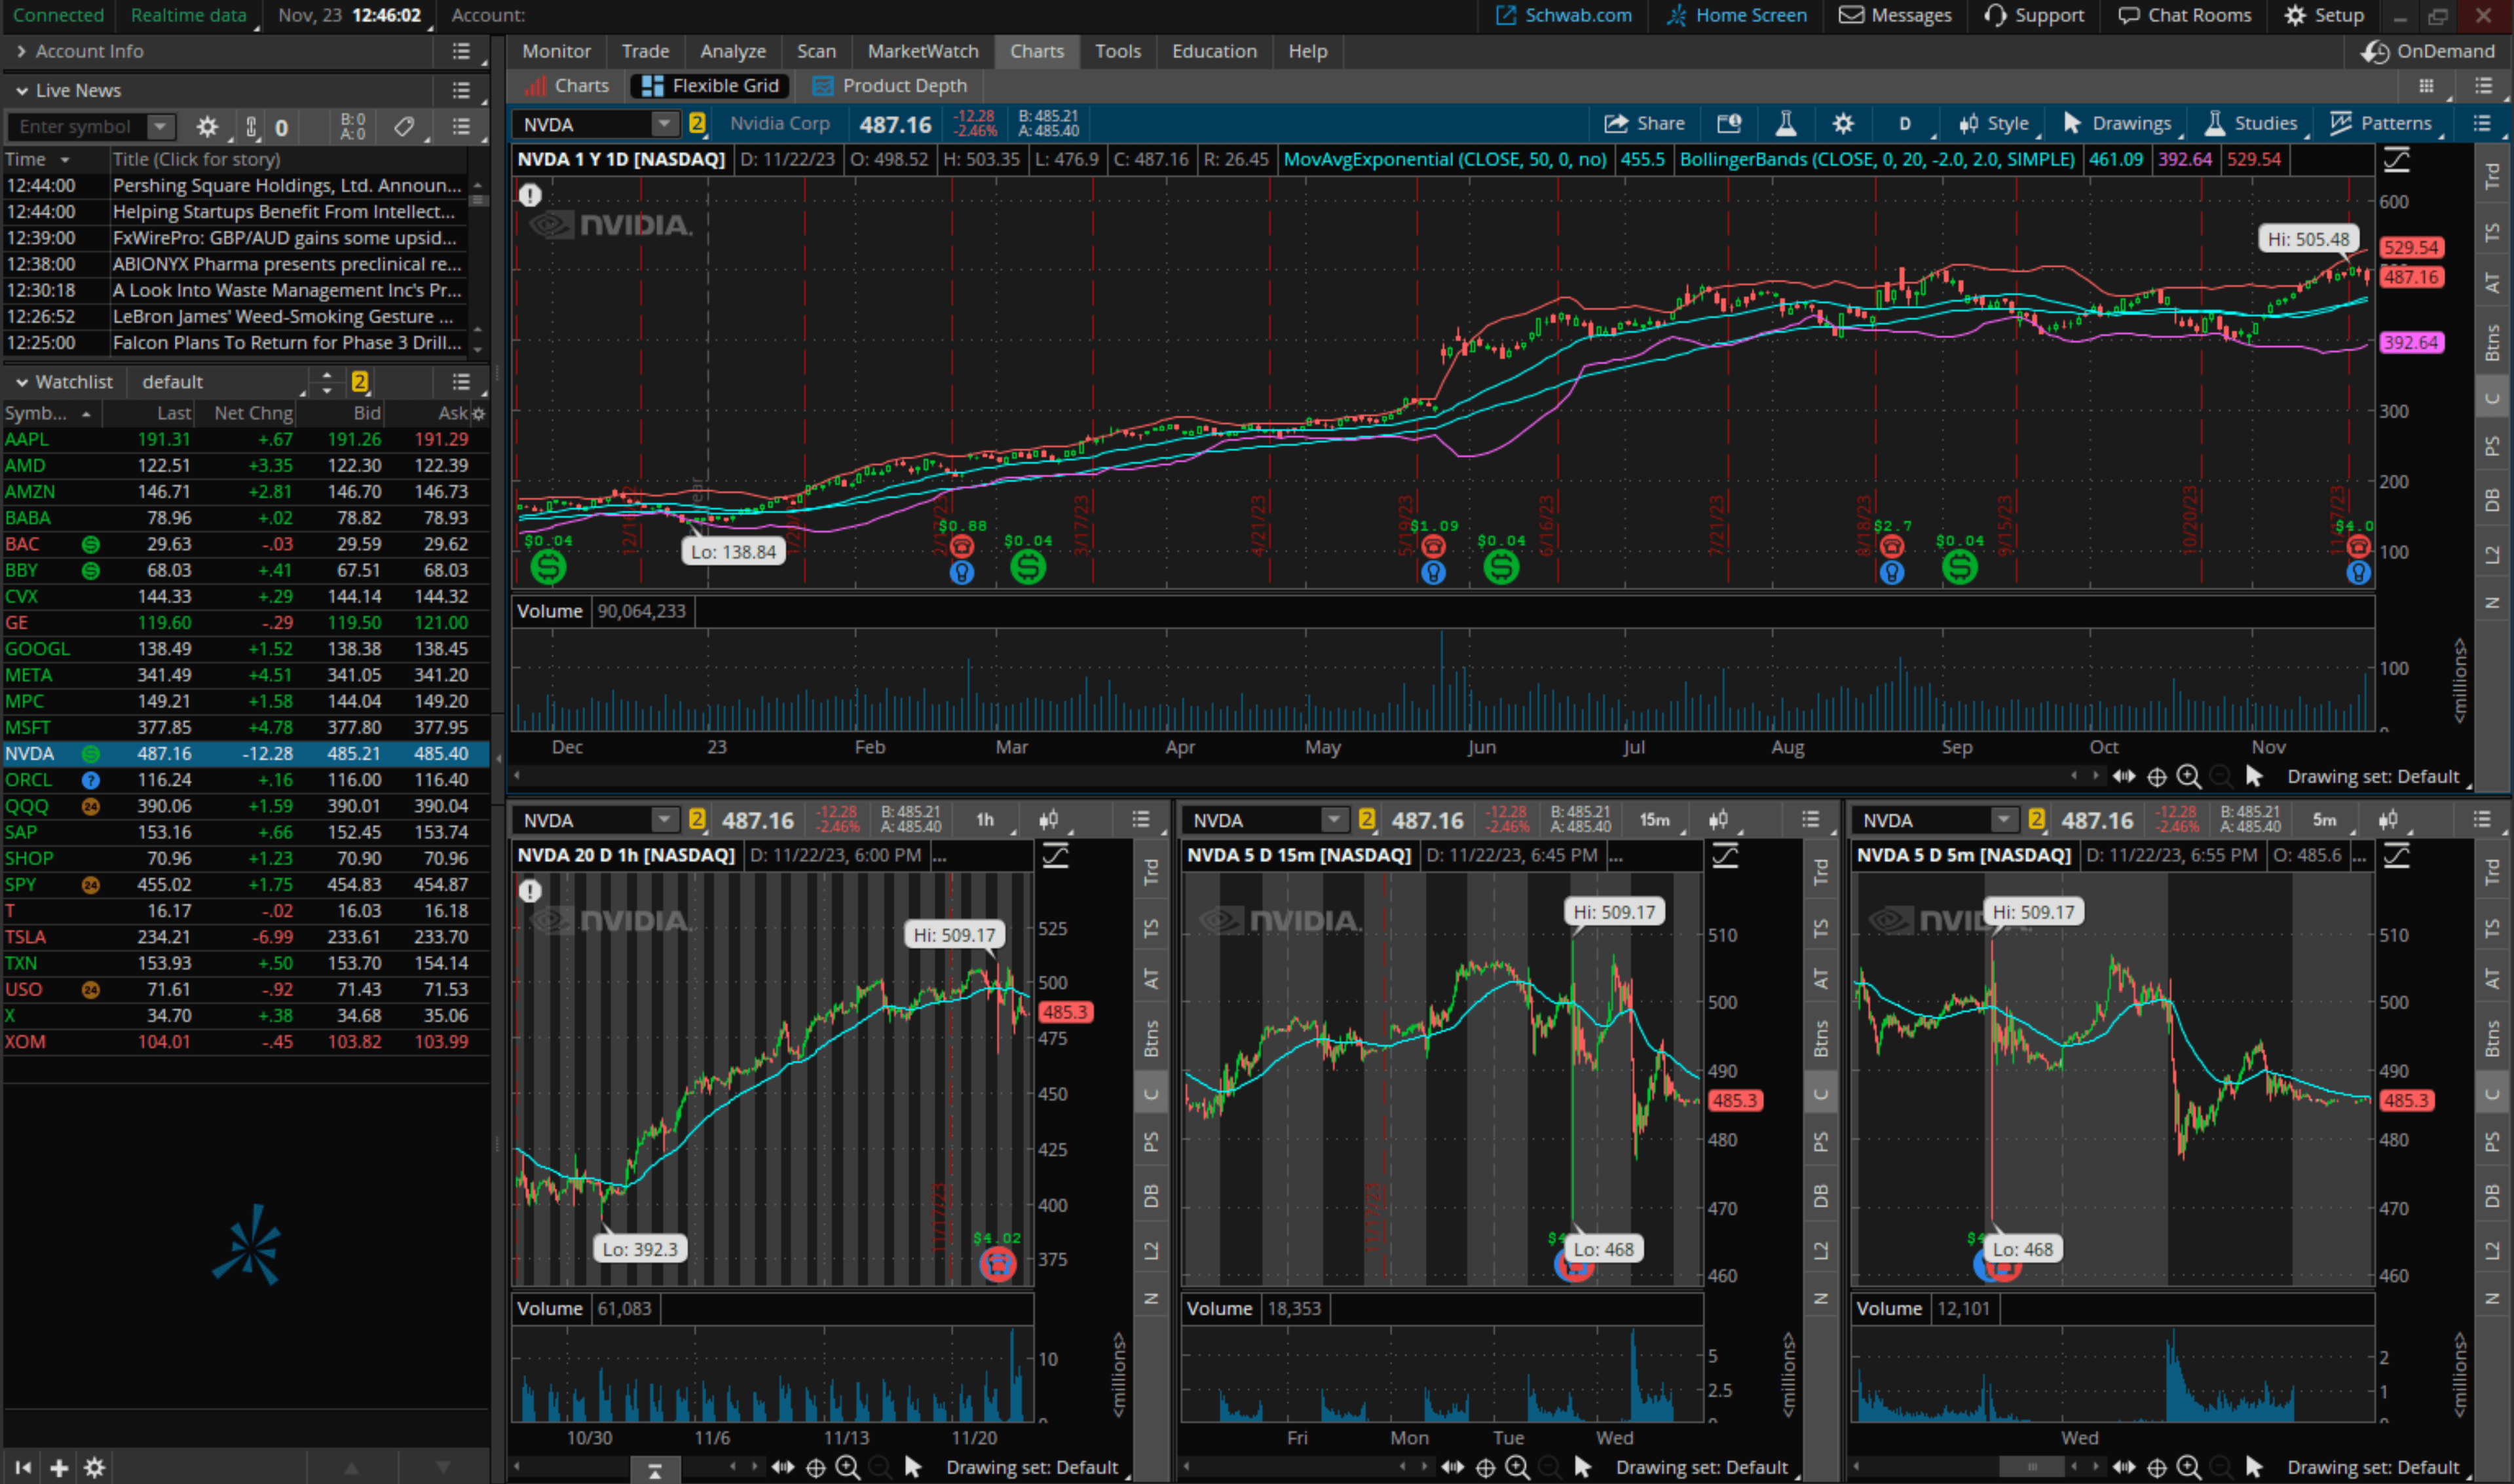Switch to the MarketWatch tab
The image size is (2514, 1484).
(x=922, y=51)
